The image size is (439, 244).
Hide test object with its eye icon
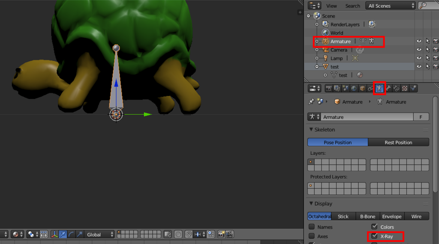(x=419, y=66)
